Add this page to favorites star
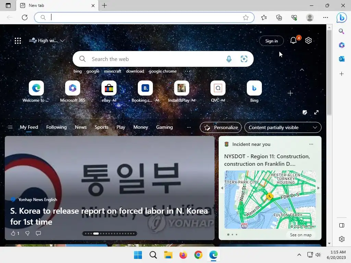This screenshot has height=263, width=351. click(245, 17)
